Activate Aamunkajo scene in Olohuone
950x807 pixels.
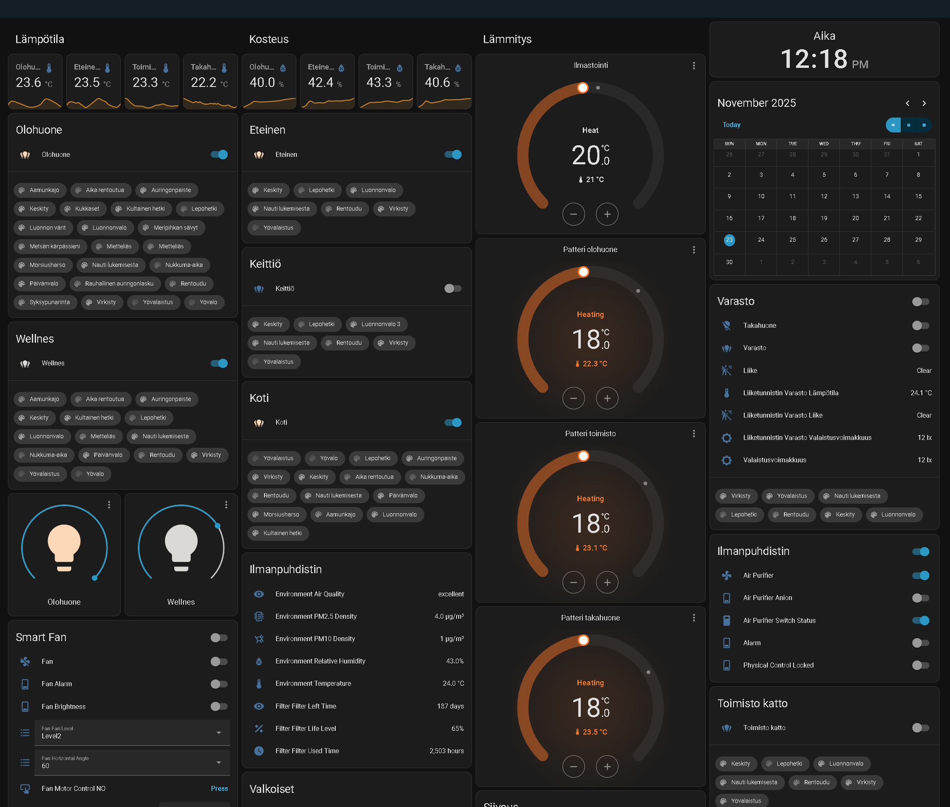point(40,190)
